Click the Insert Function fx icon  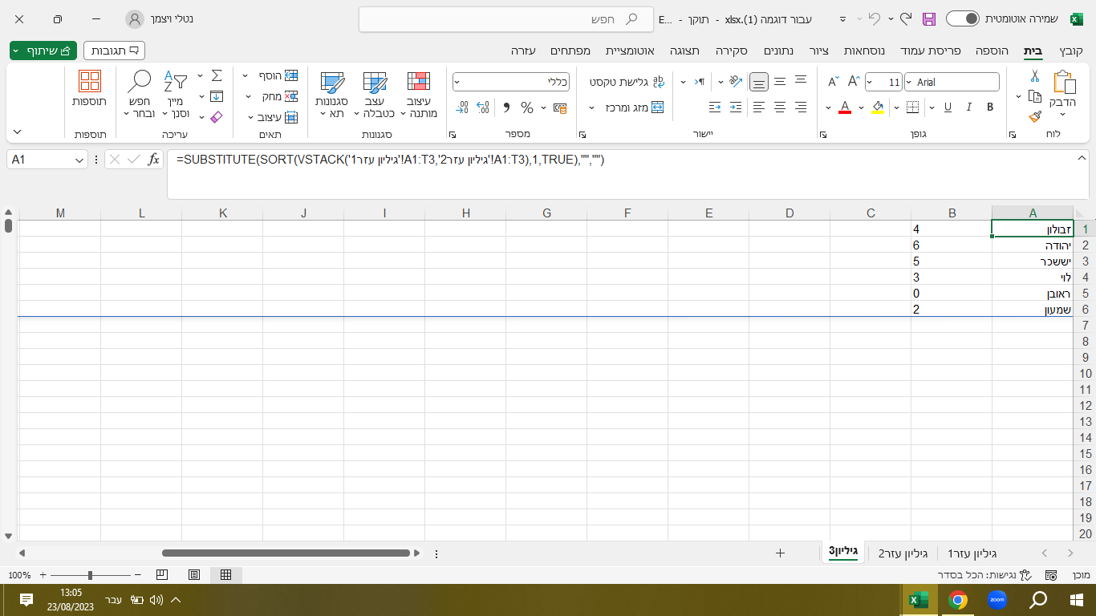pos(154,160)
